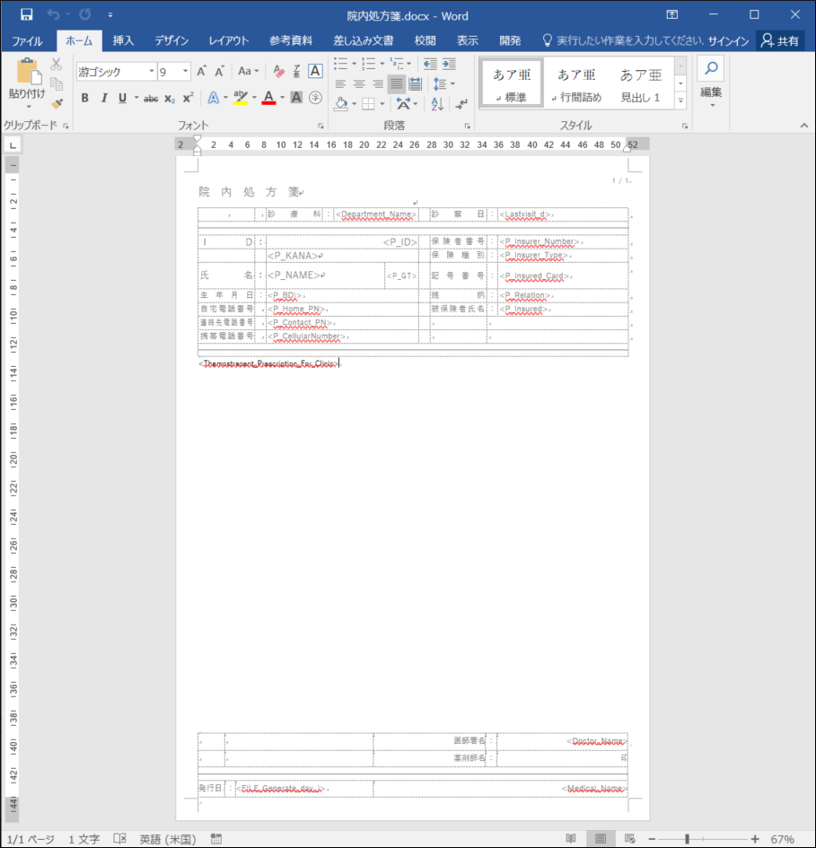
Task: Open Search with the magnifying glass icon
Action: (710, 68)
